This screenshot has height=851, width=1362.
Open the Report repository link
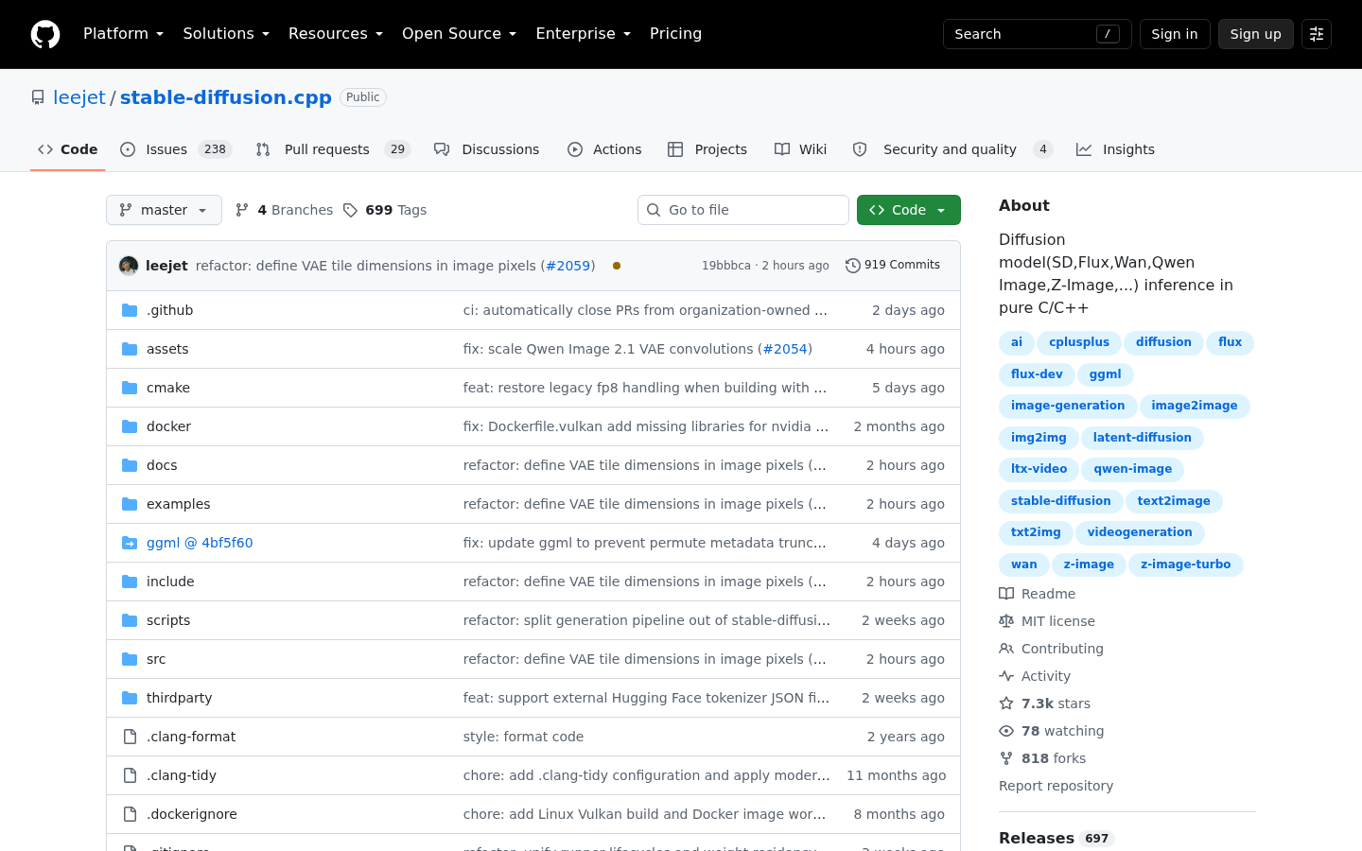[1056, 786]
